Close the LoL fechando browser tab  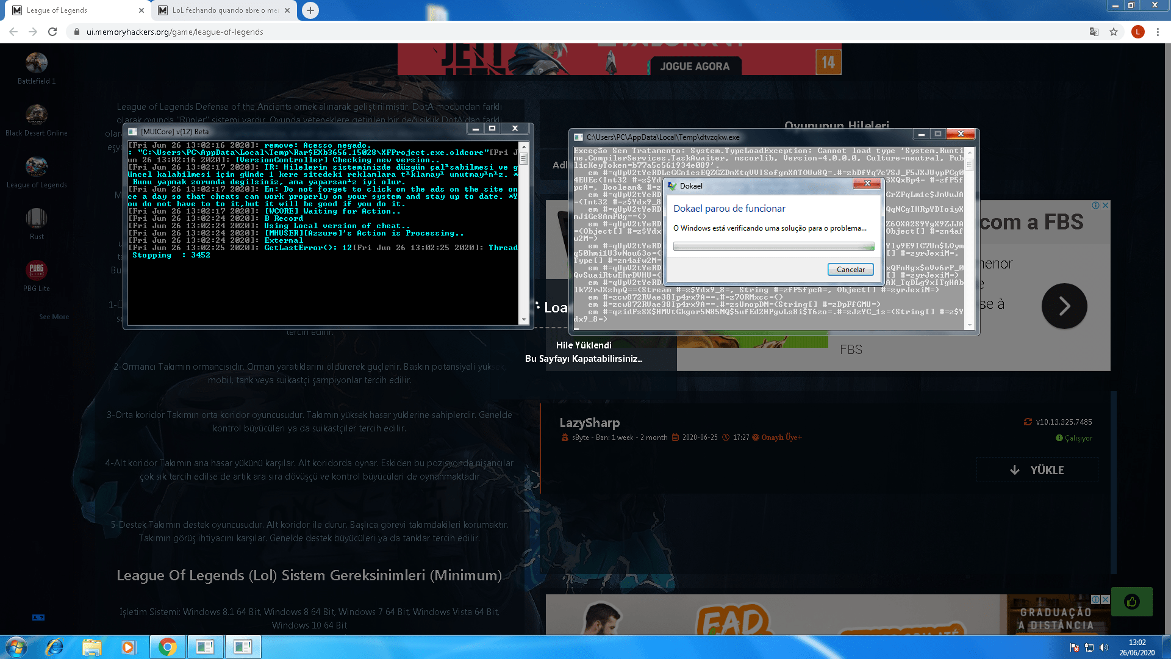pos(288,10)
